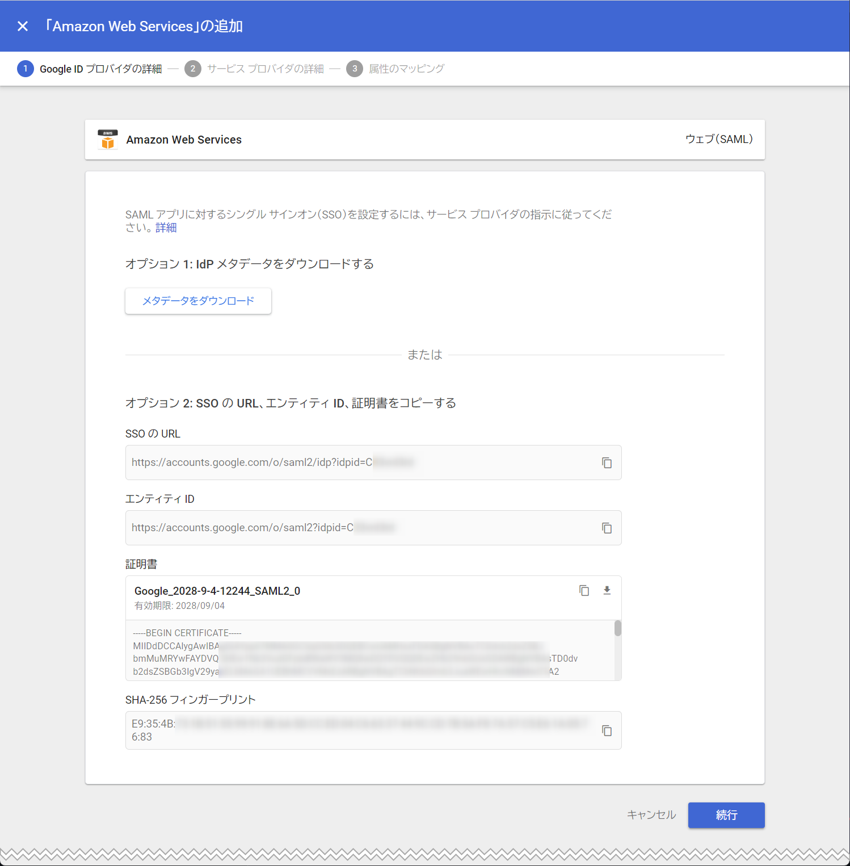The image size is (850, 866).
Task: Click the AWS logo icon
Action: 108,140
